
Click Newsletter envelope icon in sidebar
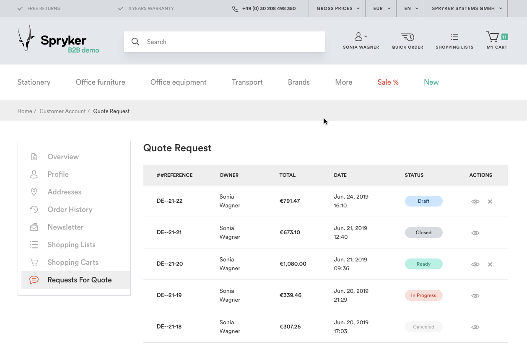coord(34,227)
